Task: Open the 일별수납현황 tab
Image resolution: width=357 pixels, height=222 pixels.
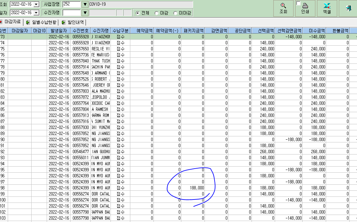Action: coord(42,22)
